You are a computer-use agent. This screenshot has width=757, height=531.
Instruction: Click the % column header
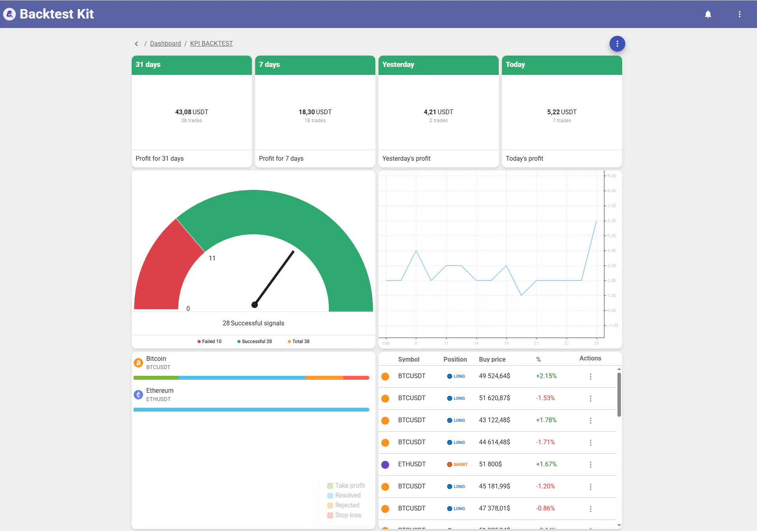pos(538,359)
